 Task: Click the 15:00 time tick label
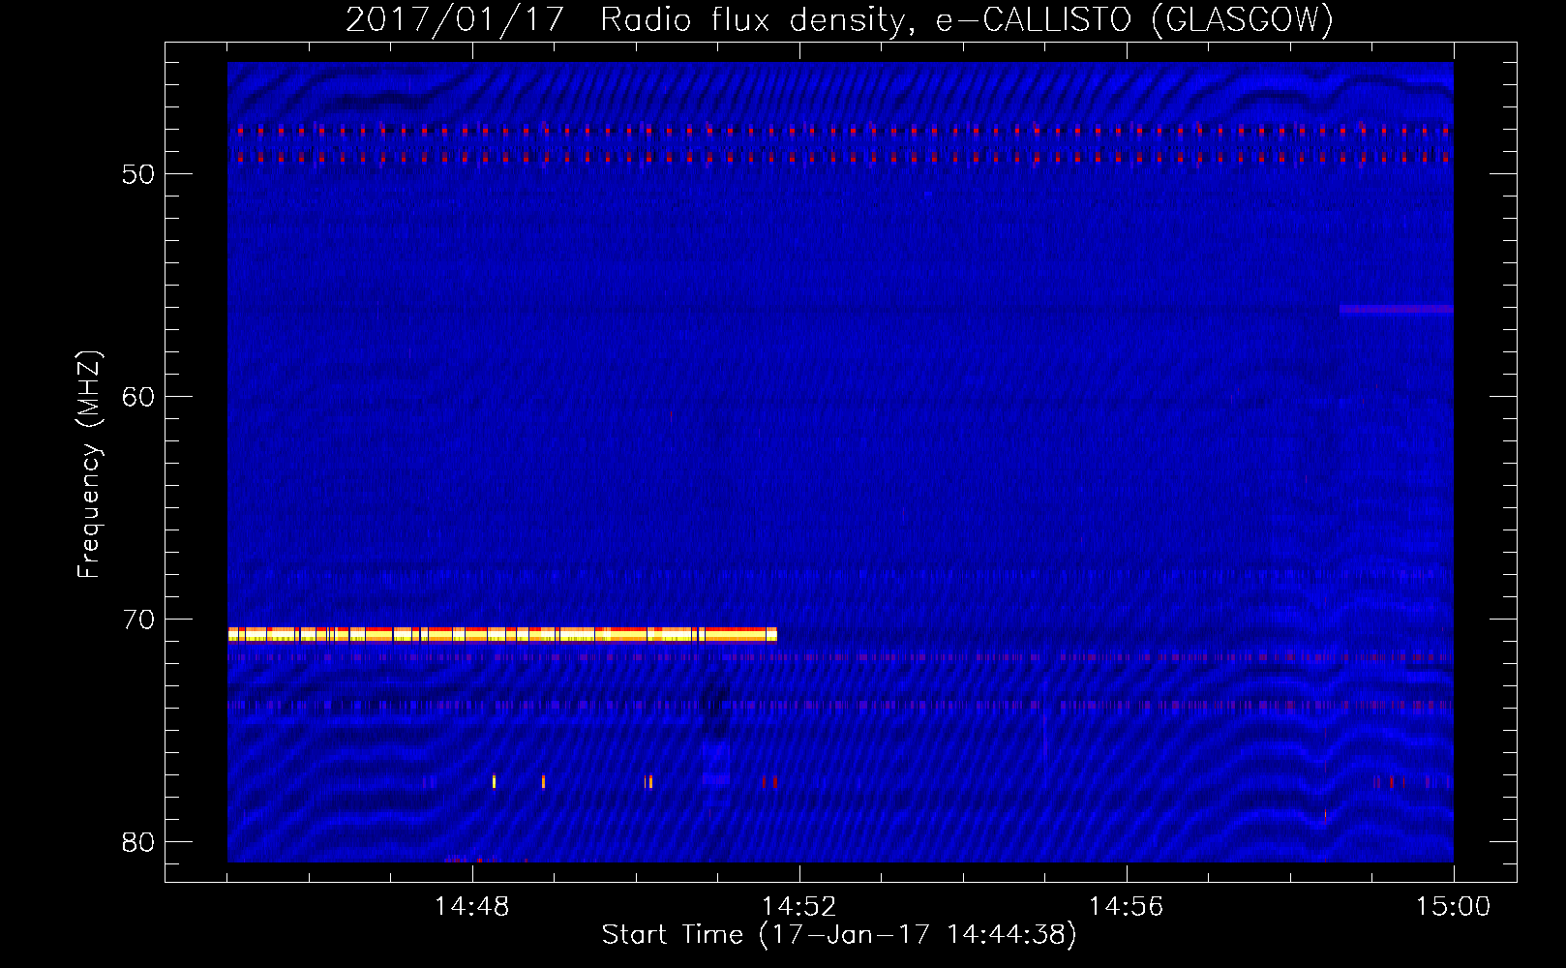(x=1453, y=907)
